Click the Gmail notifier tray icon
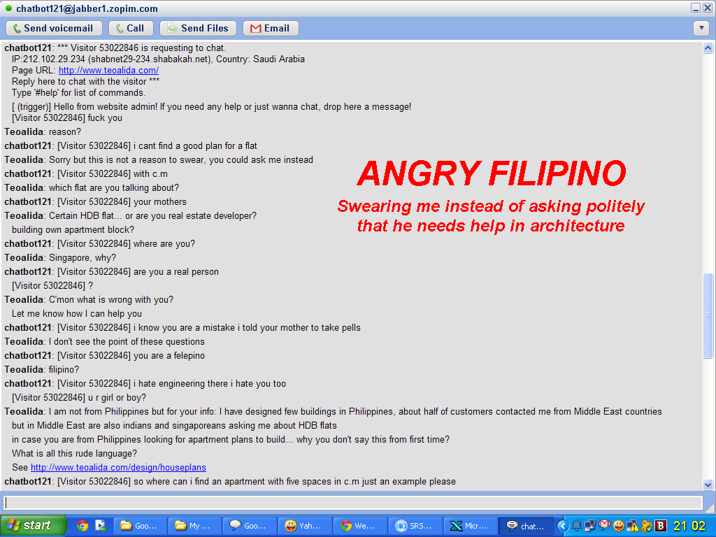Screen dimensions: 716x537 (x=604, y=526)
